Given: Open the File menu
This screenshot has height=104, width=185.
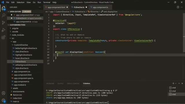Looking at the screenshot, I should point(8,2).
